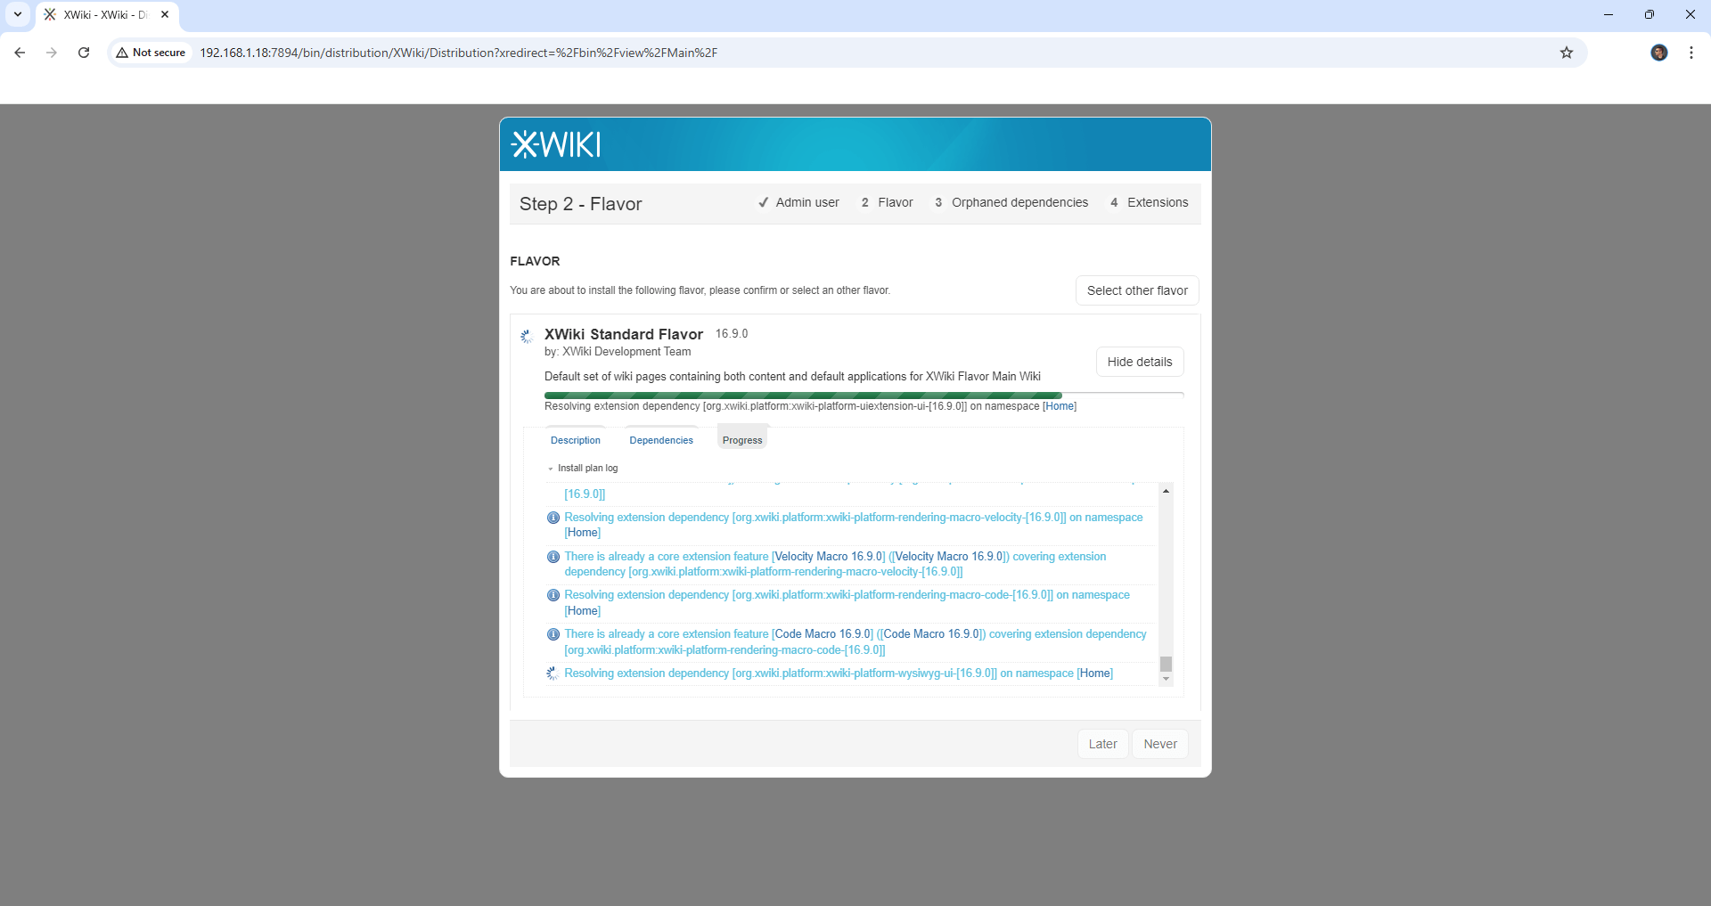
Task: Click the Not secure warning badge
Action: (151, 53)
